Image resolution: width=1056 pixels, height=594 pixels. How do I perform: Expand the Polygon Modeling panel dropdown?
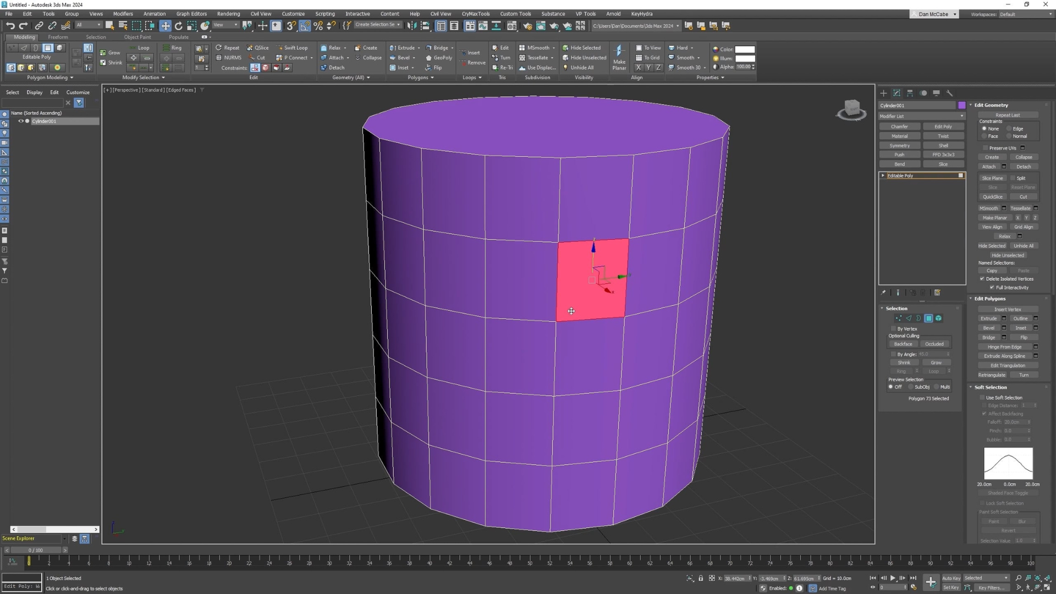pos(50,78)
